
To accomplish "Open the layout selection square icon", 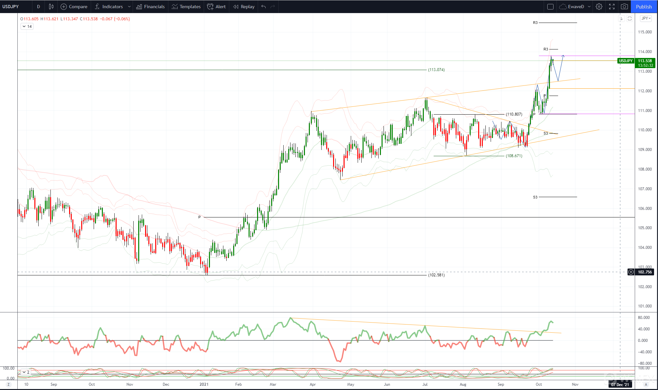I will coord(550,7).
